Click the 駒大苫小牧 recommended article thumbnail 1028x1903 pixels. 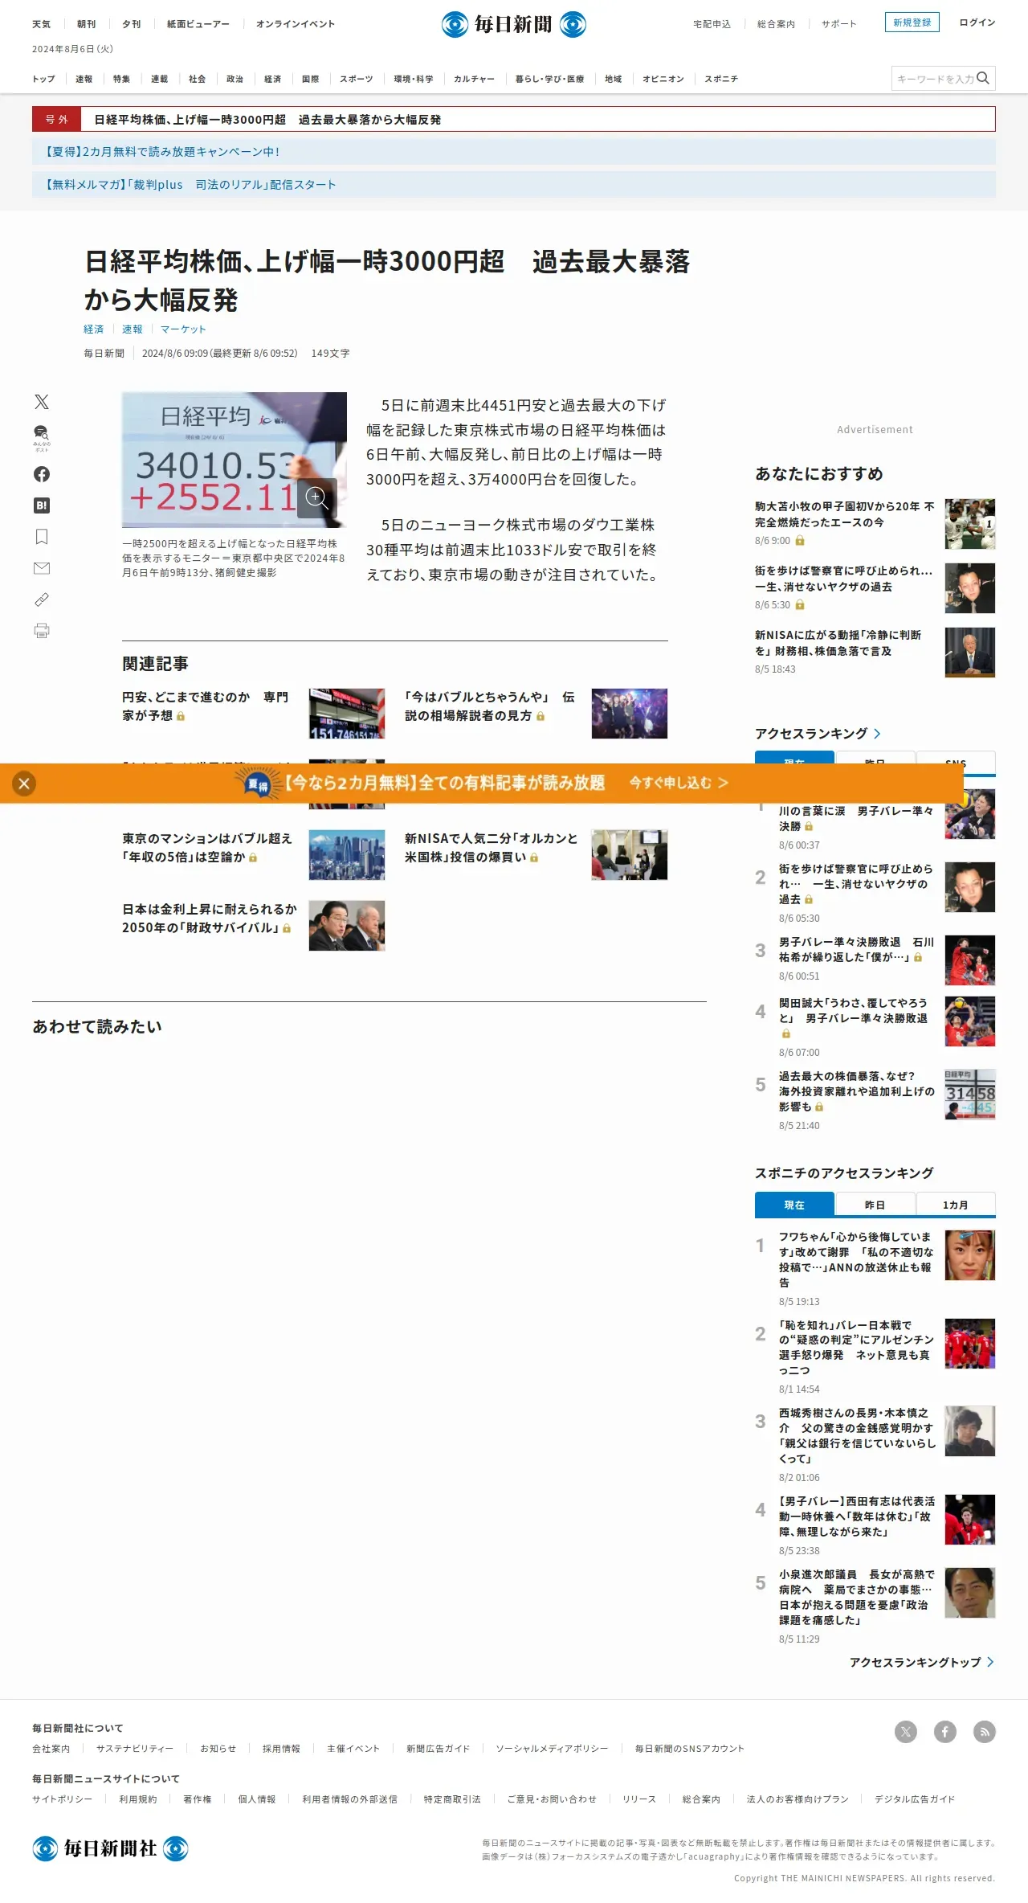point(970,524)
